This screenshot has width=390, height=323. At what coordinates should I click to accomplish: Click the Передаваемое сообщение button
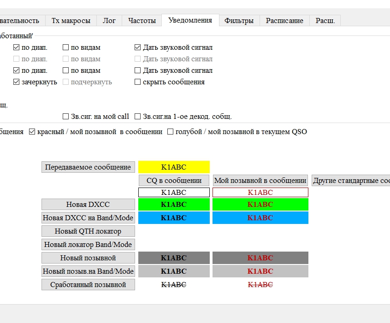[88, 167]
